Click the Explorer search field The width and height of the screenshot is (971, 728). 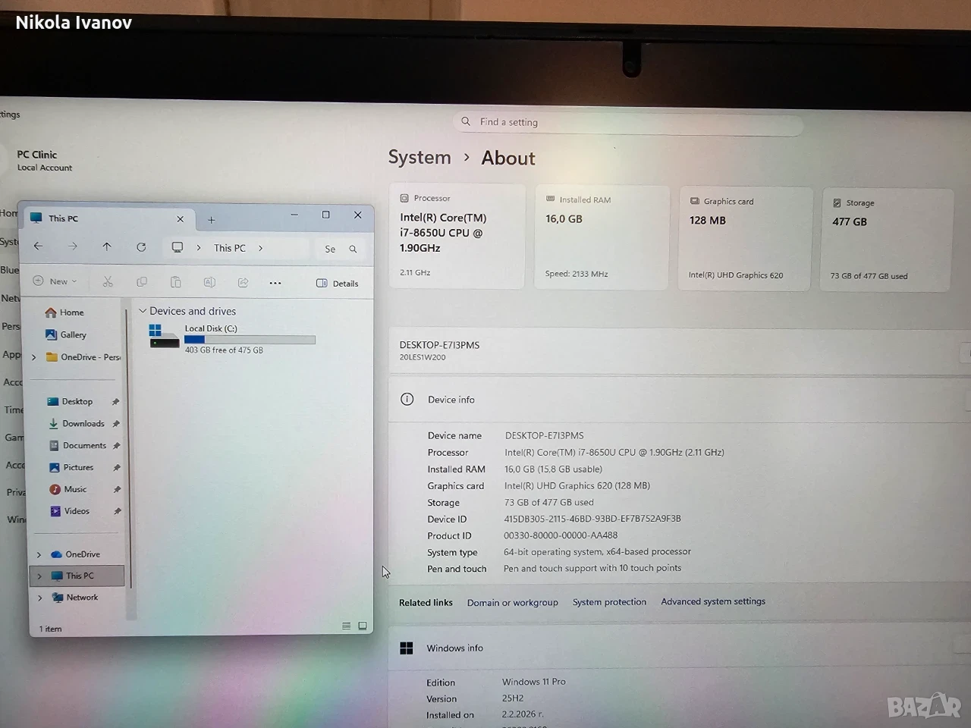(341, 249)
